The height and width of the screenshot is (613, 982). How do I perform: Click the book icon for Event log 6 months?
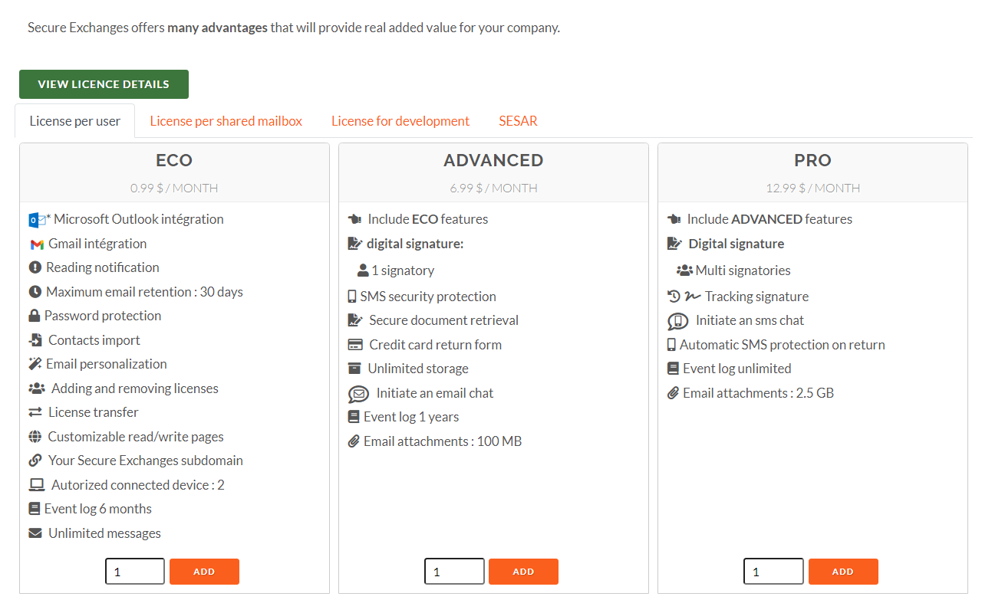(35, 509)
